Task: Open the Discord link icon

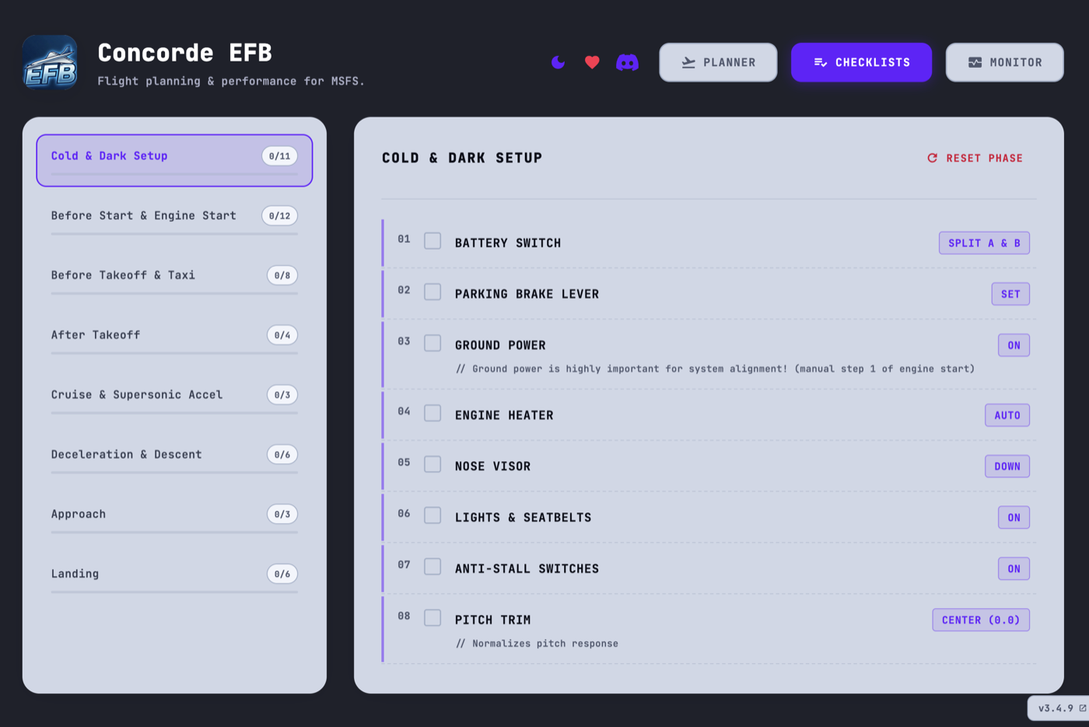Action: tap(627, 62)
